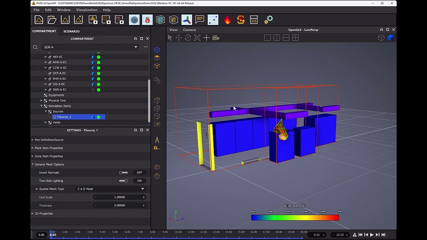Viewport: 427px width, 240px height.
Task: Select the orbit rotate tool in viewport
Action: pyautogui.click(x=188, y=38)
